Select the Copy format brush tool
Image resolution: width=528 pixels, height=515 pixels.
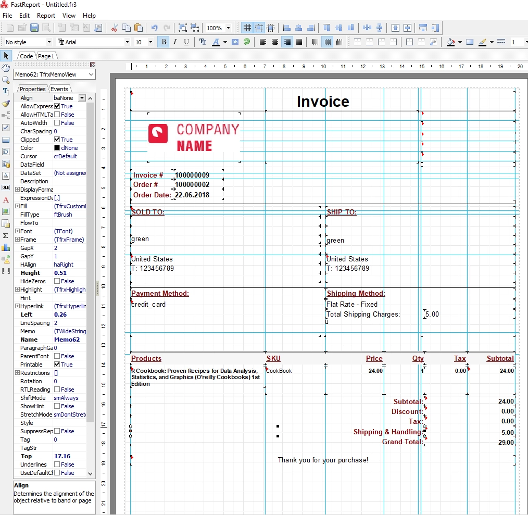(6, 104)
